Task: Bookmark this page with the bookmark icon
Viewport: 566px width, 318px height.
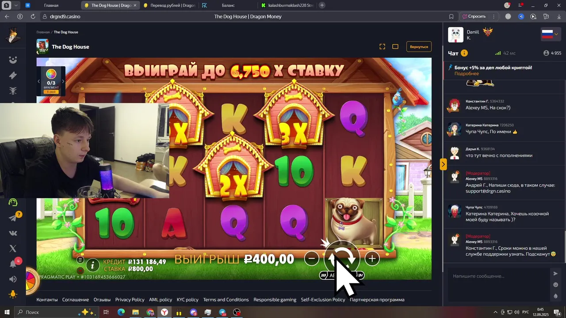Action: tap(451, 16)
